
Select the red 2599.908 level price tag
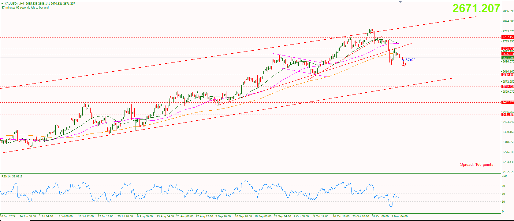(508, 75)
